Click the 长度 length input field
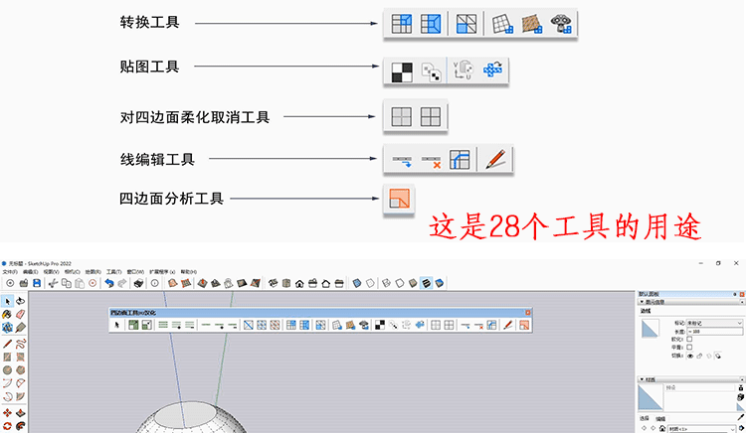This screenshot has width=746, height=433. pyautogui.click(x=714, y=332)
